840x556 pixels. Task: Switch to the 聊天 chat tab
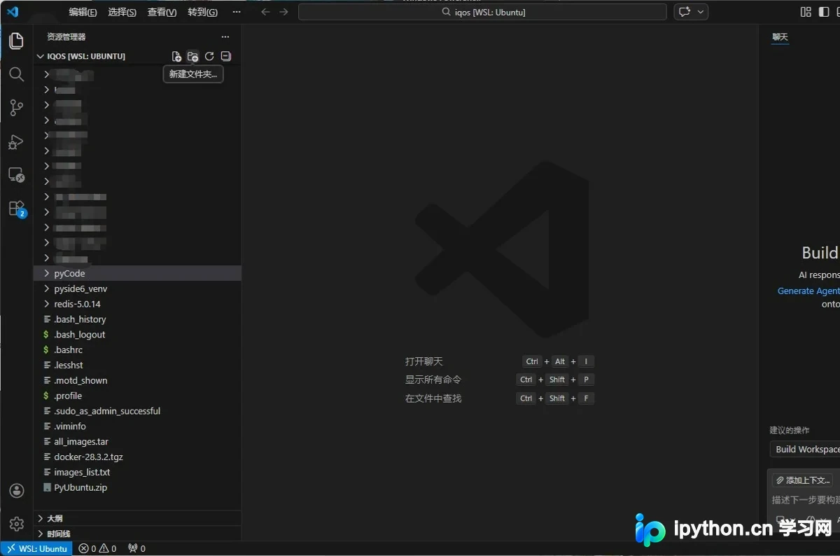(x=780, y=36)
